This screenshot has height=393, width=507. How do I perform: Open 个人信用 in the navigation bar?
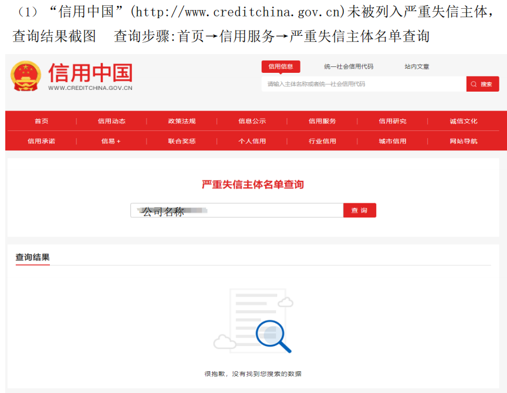click(252, 141)
